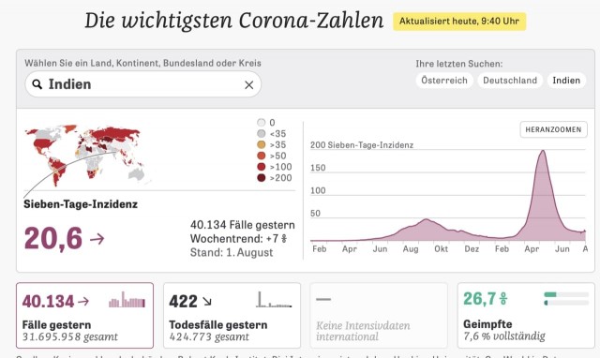Select the Österreich recent search chip
Screen dimensions: 600x358
[x=444, y=81]
